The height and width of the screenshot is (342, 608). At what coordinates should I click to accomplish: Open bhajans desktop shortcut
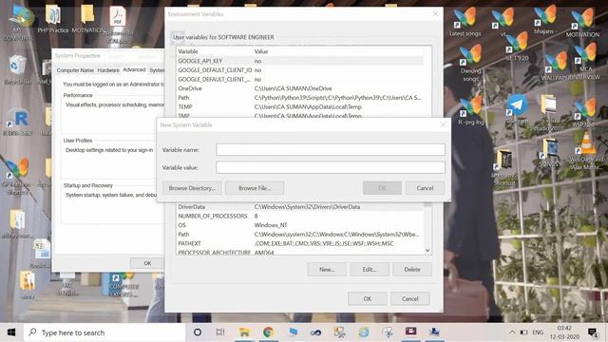(x=544, y=19)
